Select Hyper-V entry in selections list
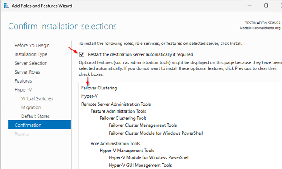The width and height of the screenshot is (282, 169). [x=90, y=96]
